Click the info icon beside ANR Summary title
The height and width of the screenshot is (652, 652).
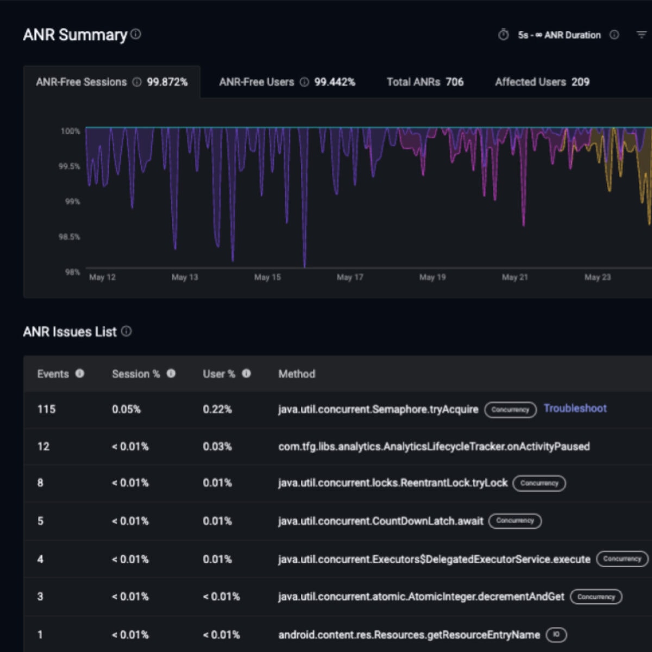[134, 34]
